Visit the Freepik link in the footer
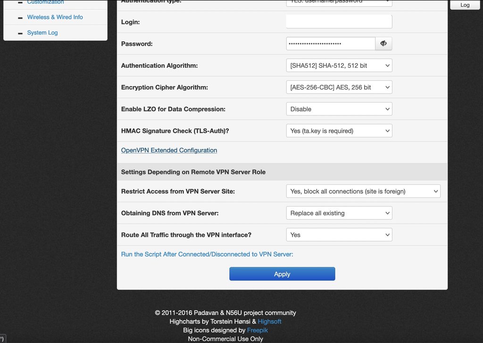Viewport: 483px width, 343px height. coord(257,330)
